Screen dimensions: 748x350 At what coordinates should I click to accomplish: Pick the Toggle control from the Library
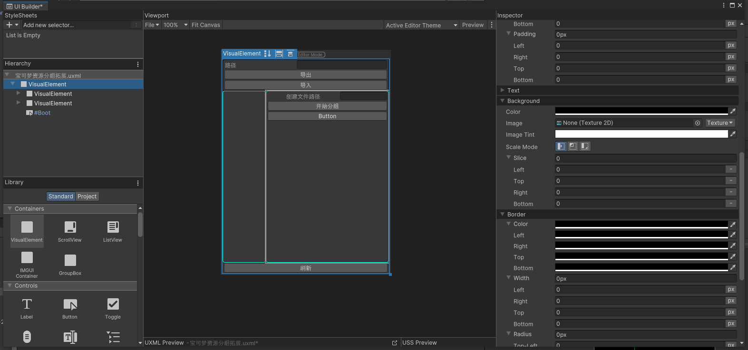113,308
